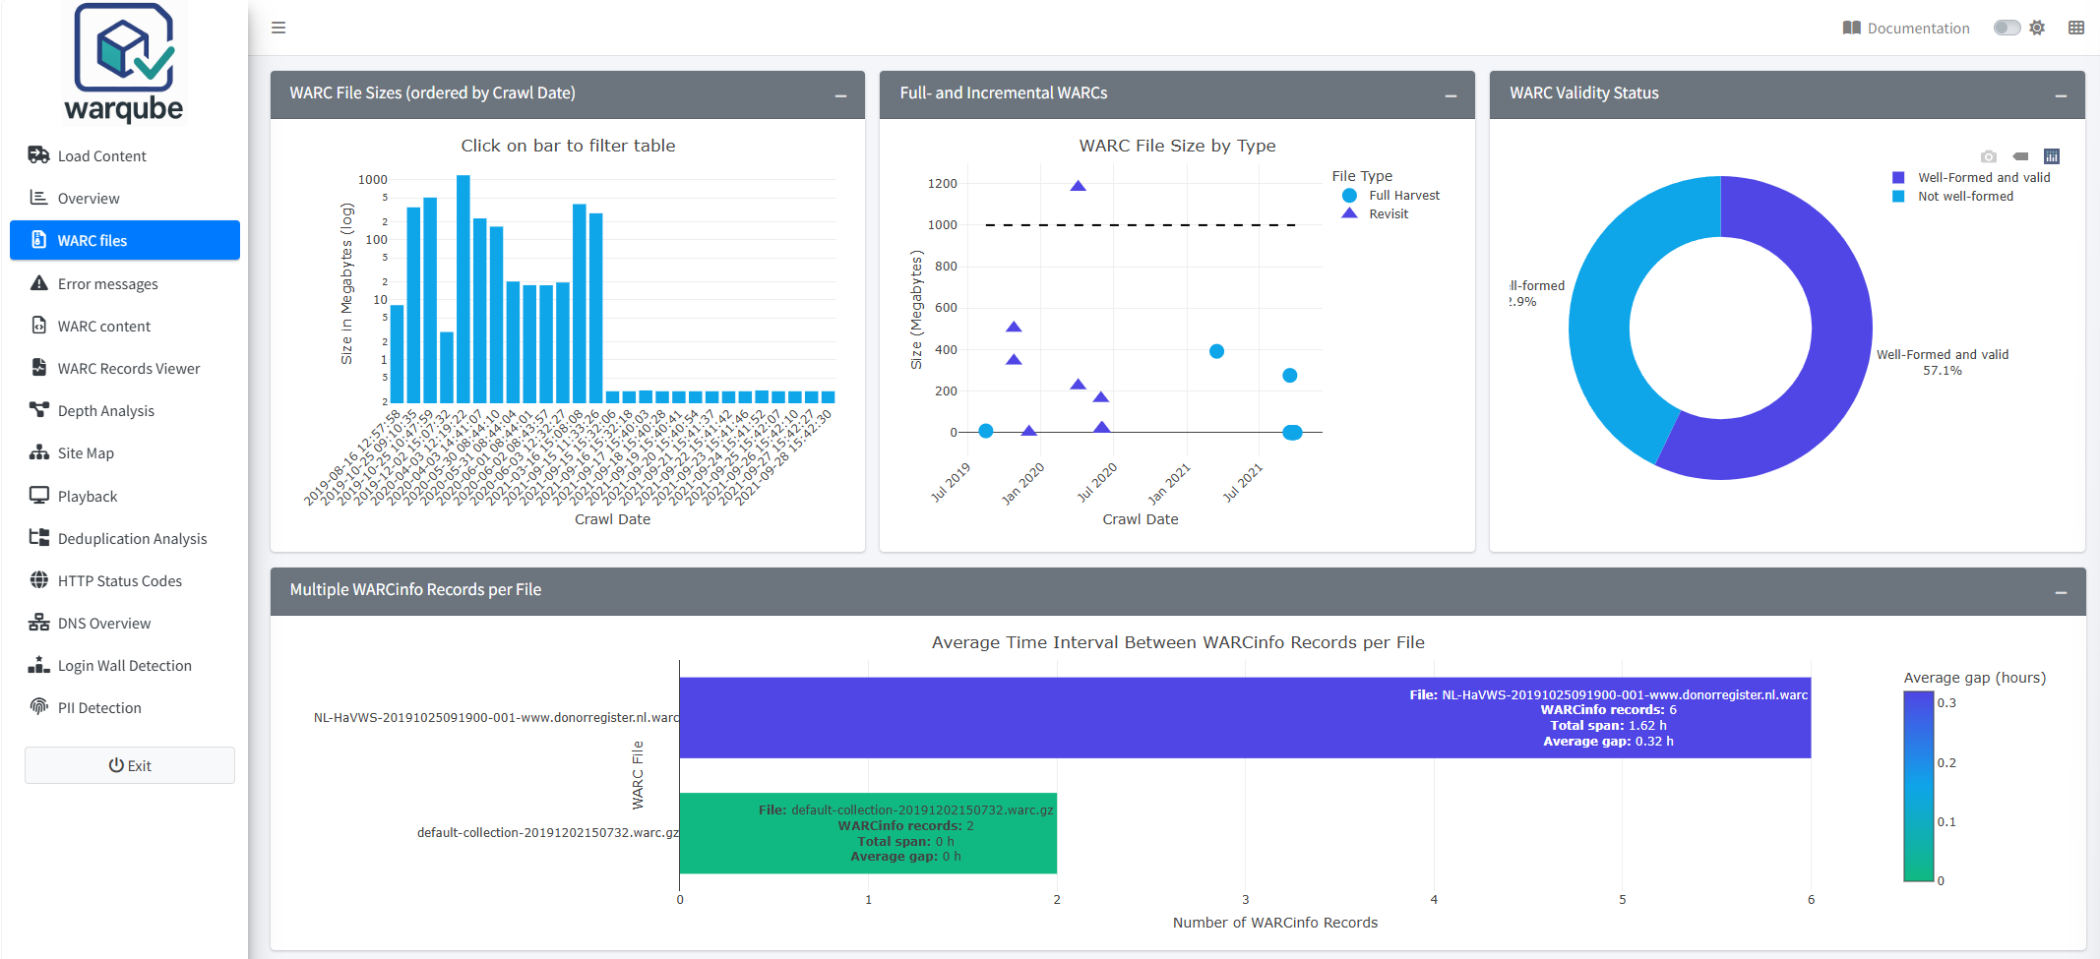This screenshot has height=959, width=2100.
Task: Toggle the dark mode switch
Action: click(x=2007, y=28)
